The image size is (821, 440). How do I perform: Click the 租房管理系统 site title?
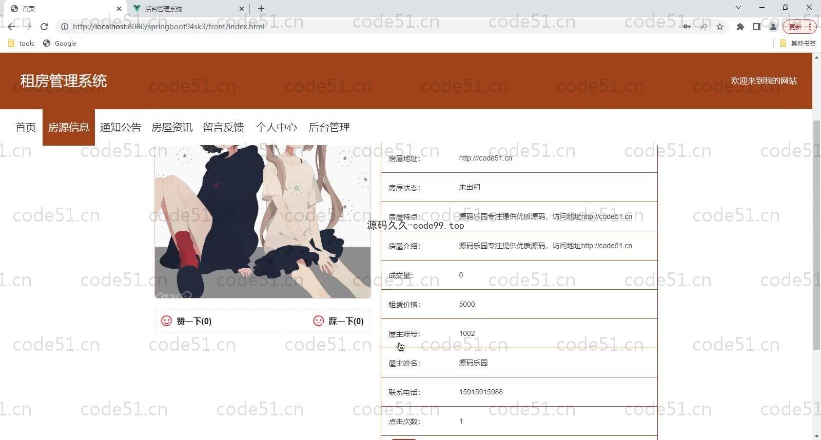[x=64, y=81]
